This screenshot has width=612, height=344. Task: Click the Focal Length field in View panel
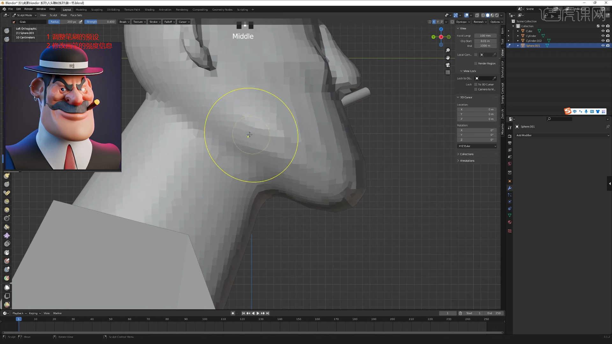(x=485, y=36)
